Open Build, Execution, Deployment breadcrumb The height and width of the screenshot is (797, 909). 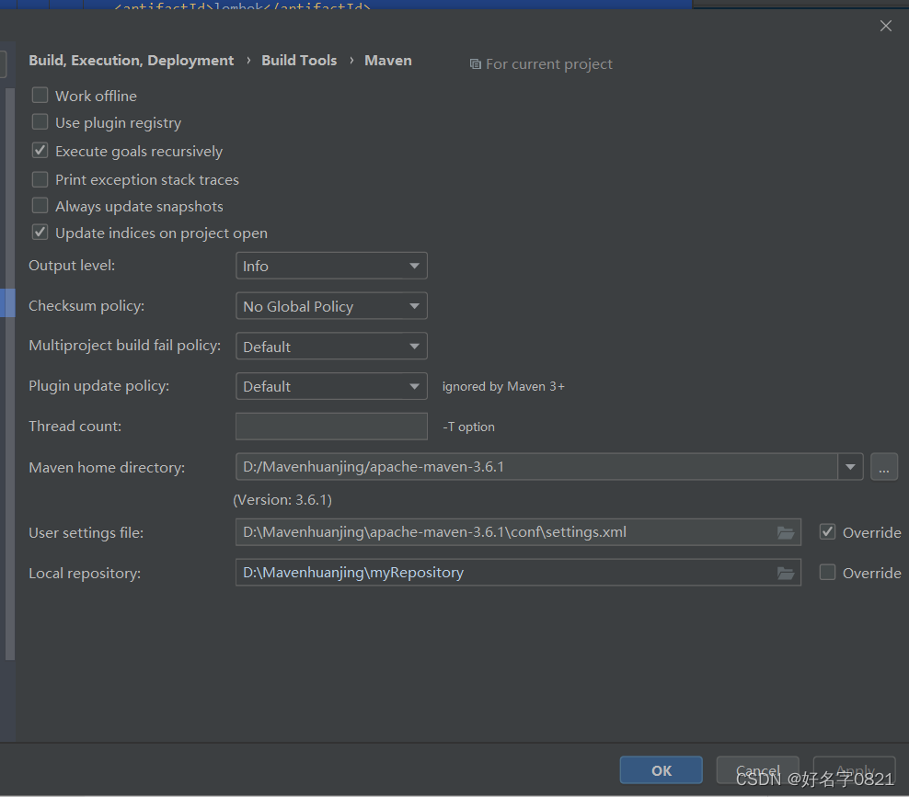pos(131,60)
